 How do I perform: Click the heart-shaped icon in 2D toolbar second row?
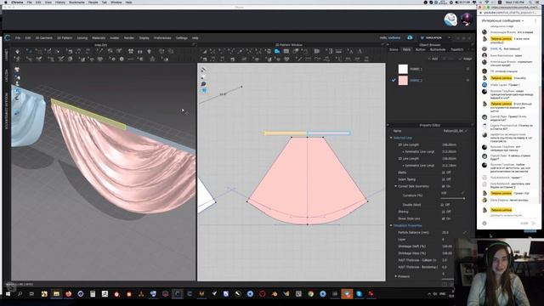286,59
